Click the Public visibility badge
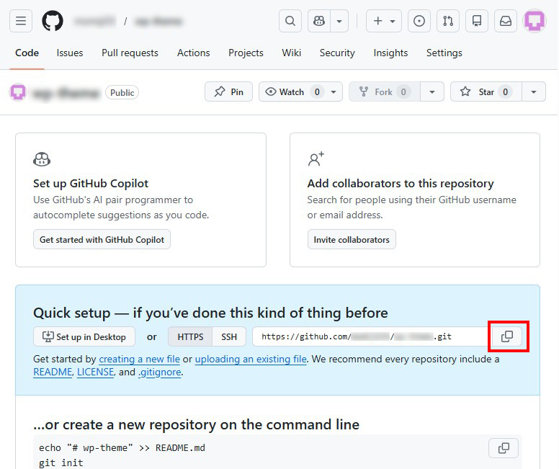 (x=122, y=92)
